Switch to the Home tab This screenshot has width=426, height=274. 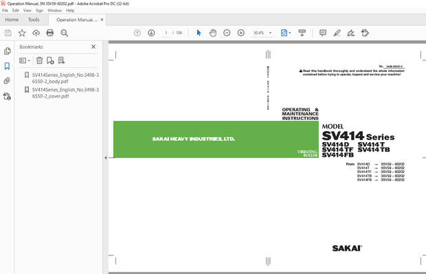coord(12,19)
